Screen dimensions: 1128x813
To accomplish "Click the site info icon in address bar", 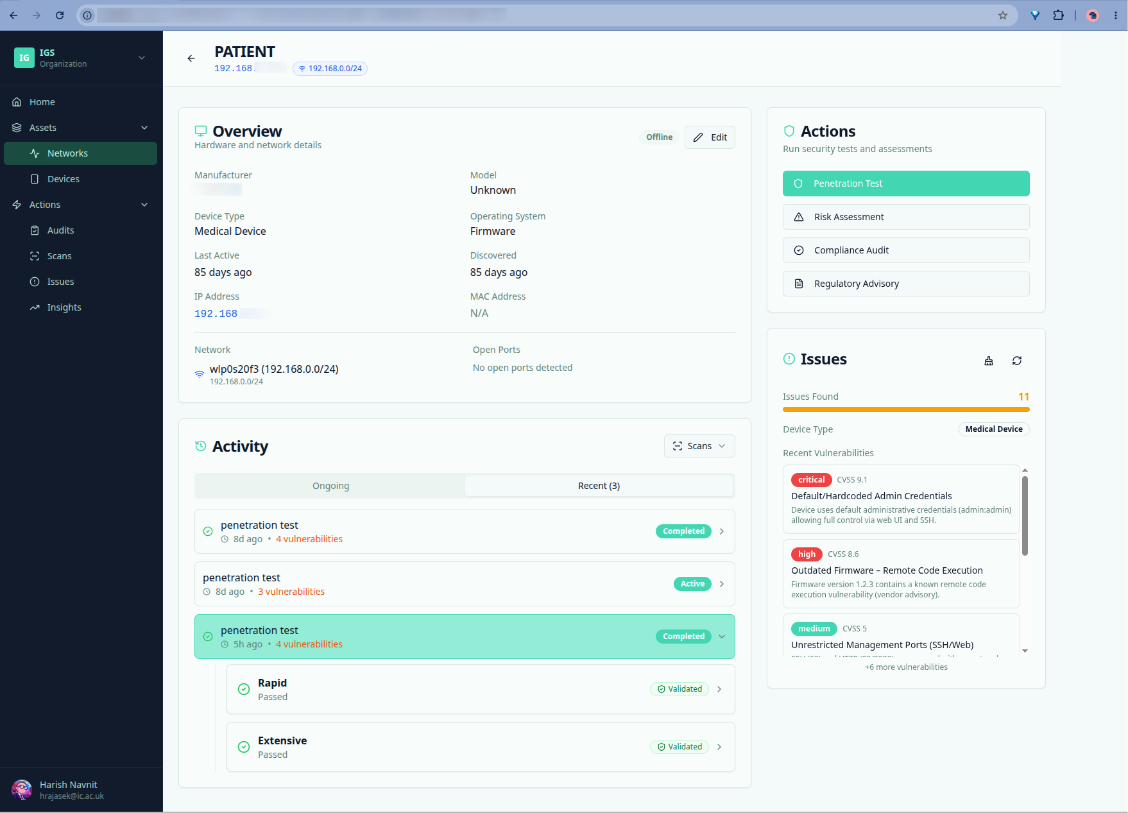I will tap(87, 15).
